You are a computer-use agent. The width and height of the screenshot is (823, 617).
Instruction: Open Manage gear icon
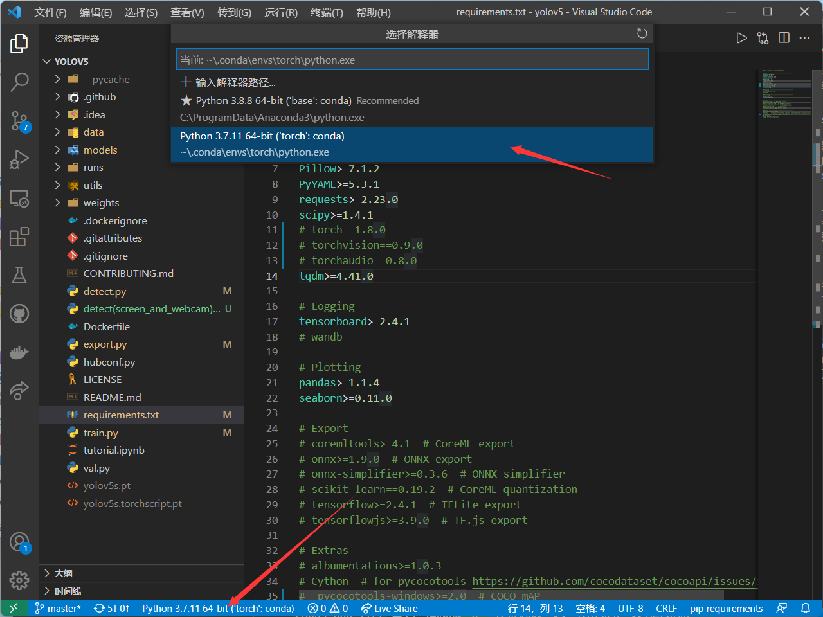[19, 580]
